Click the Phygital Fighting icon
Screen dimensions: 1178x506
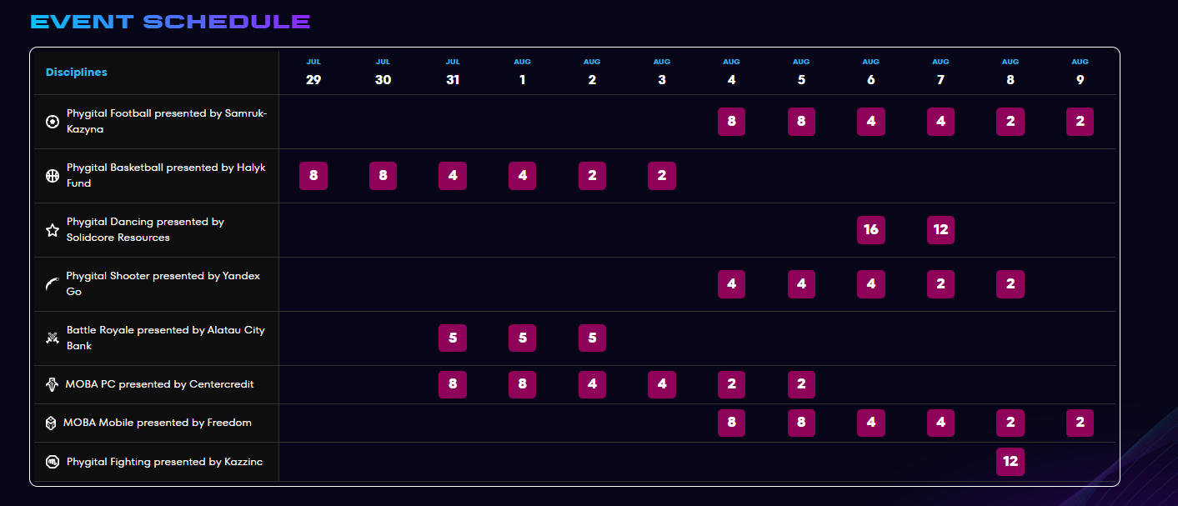pyautogui.click(x=53, y=462)
